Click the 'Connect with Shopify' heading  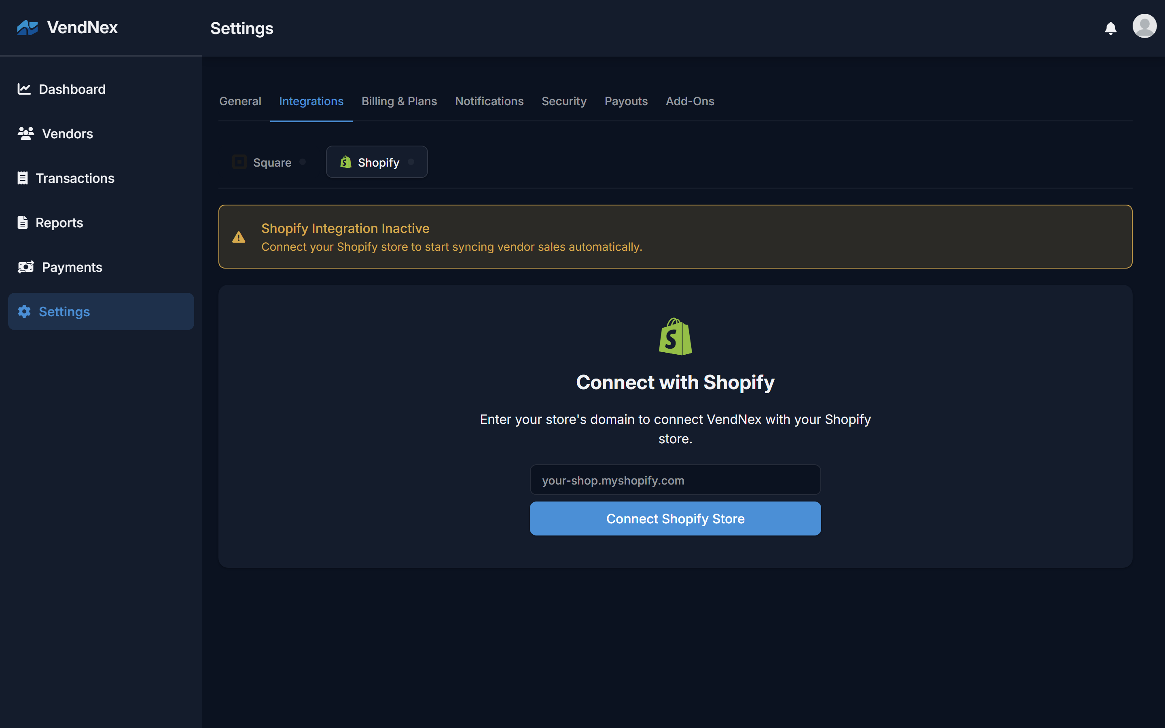(x=675, y=382)
